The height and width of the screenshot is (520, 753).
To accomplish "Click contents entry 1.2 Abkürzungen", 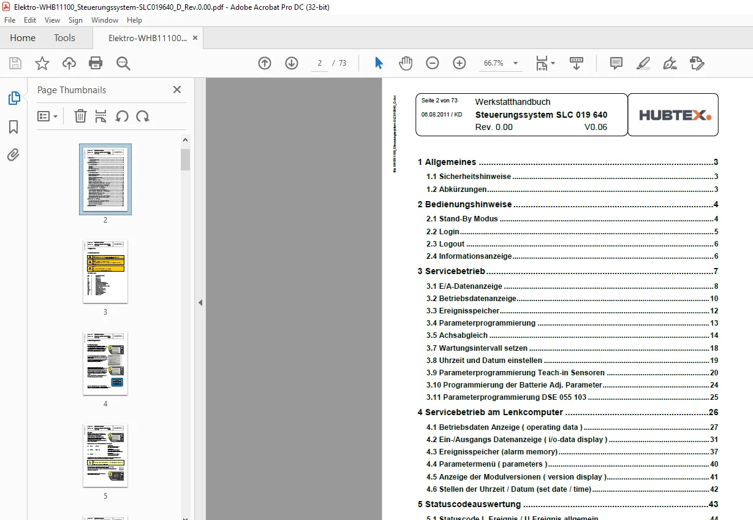I will (x=572, y=189).
